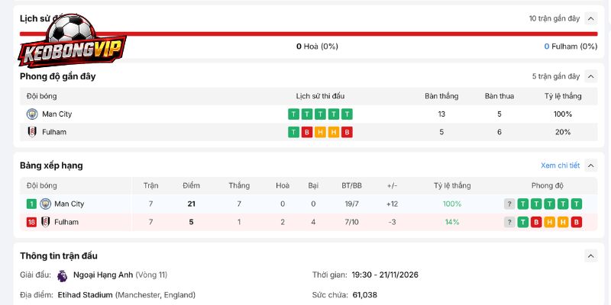This screenshot has height=305, width=611.
Task: Click the Premier League logo icon
Action: pos(62,275)
